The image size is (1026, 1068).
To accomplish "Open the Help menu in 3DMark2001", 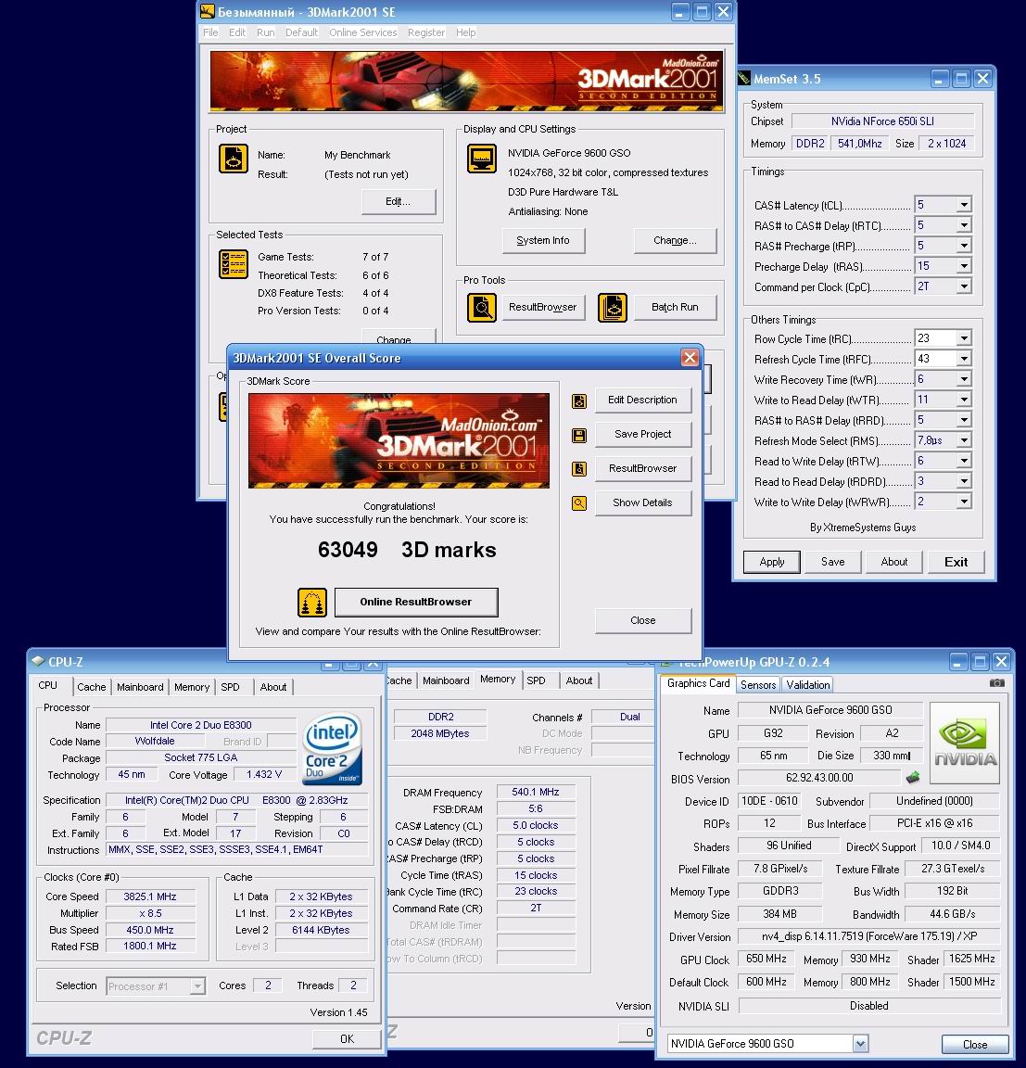I will [465, 32].
